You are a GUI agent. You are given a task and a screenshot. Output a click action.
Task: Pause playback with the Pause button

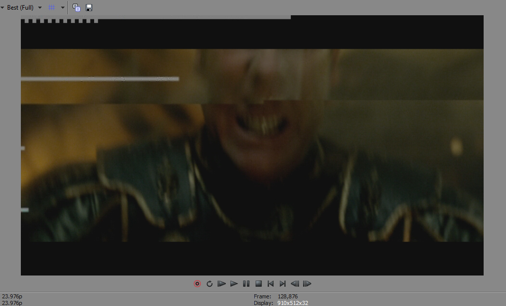(x=246, y=284)
